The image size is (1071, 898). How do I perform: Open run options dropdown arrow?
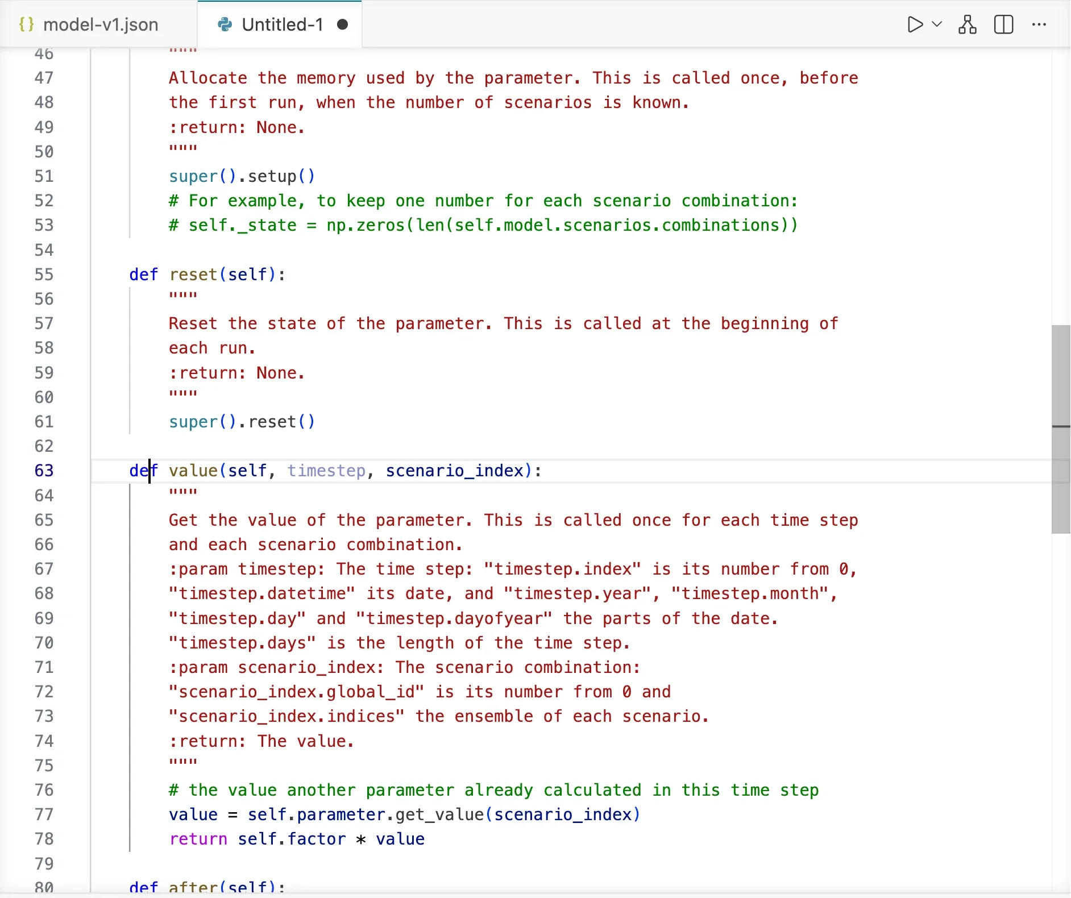pyautogui.click(x=937, y=24)
